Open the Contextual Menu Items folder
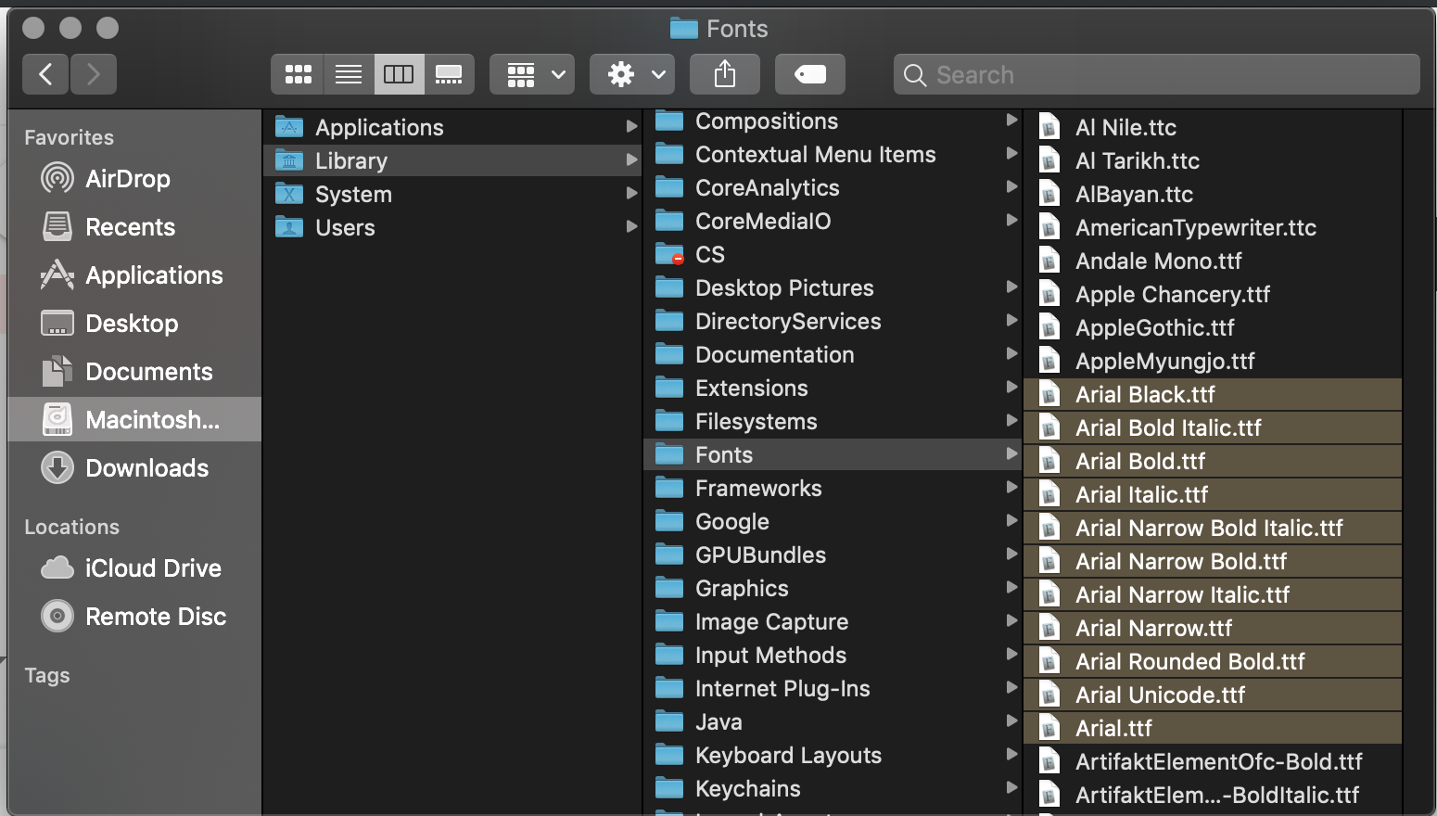1437x816 pixels. [833, 154]
